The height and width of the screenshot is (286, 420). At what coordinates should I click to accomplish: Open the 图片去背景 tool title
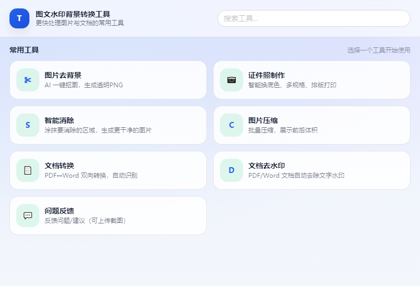pos(63,75)
